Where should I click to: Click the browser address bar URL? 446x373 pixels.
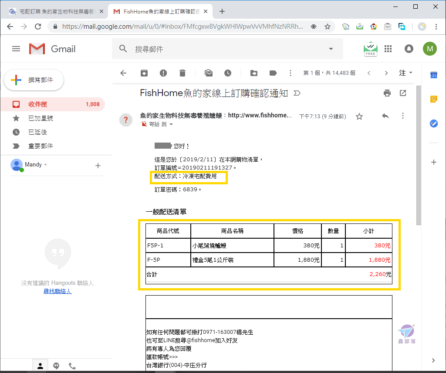click(x=182, y=27)
